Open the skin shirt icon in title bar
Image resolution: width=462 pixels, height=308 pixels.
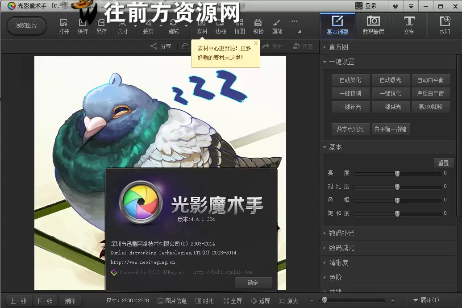tap(395, 6)
